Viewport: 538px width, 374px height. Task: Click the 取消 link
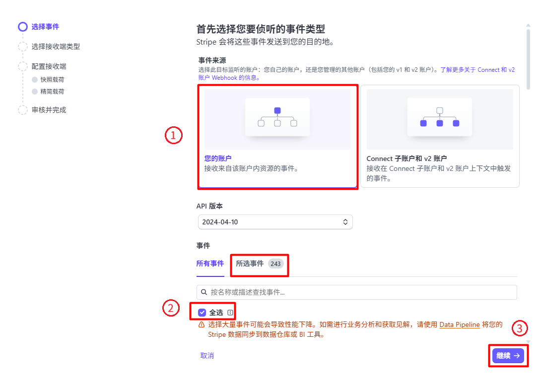point(207,356)
